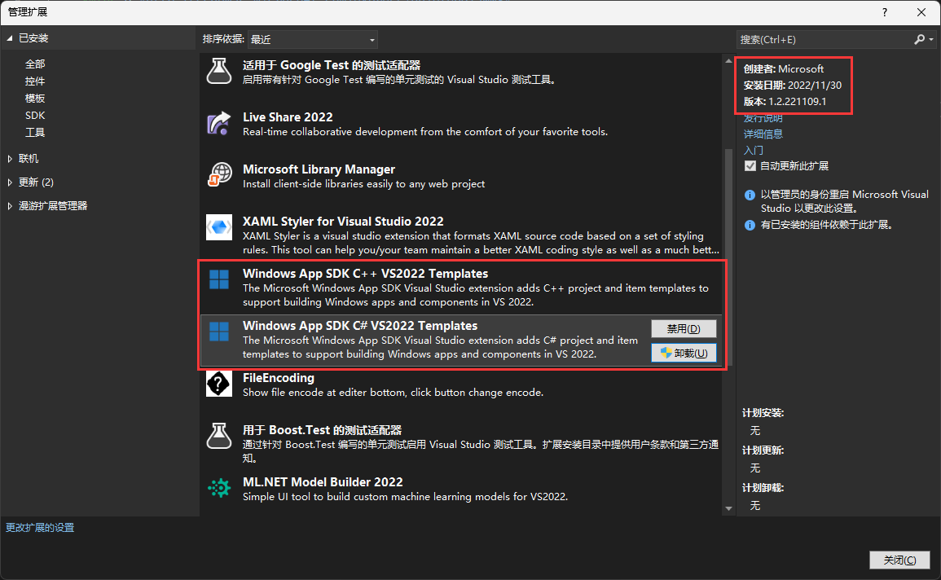Open the search options dropdown arrow
The height and width of the screenshot is (580, 941).
click(930, 40)
